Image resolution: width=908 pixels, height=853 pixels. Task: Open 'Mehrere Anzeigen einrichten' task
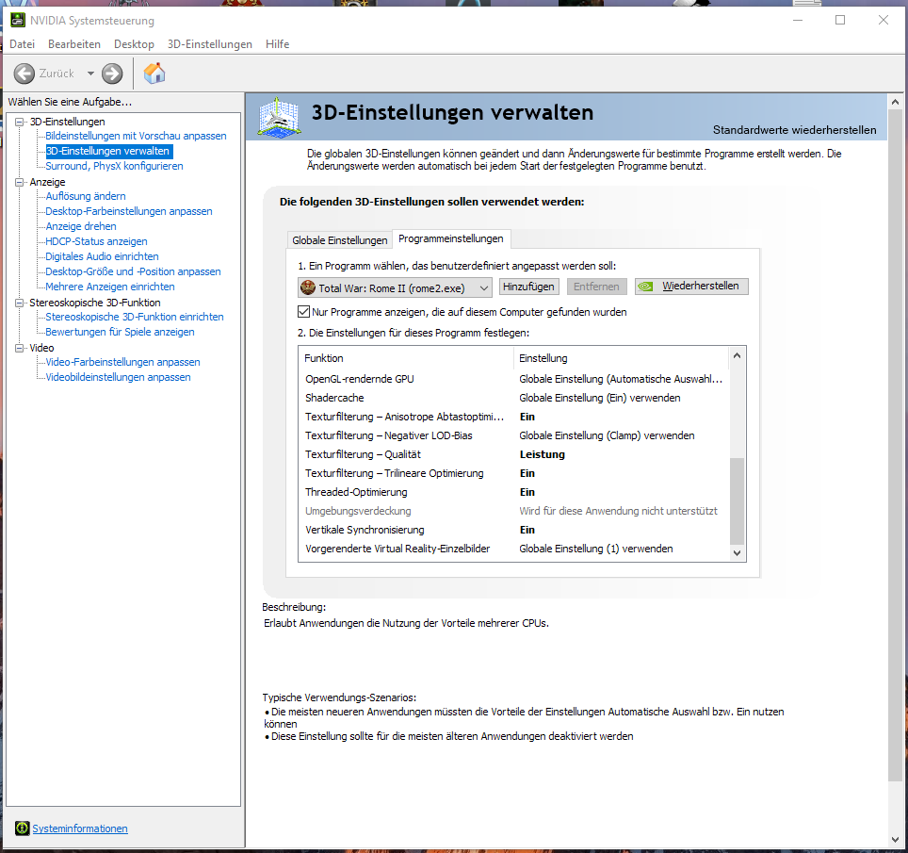[110, 287]
